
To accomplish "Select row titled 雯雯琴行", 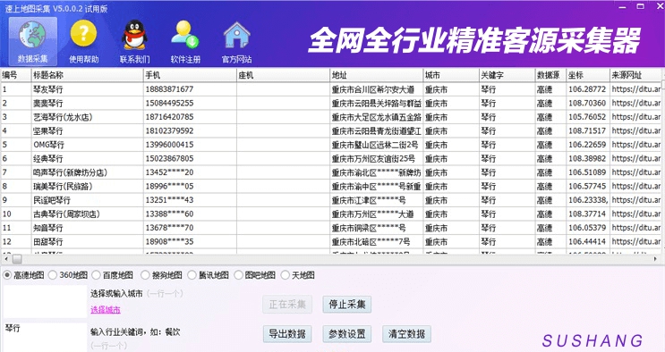I will [331, 103].
